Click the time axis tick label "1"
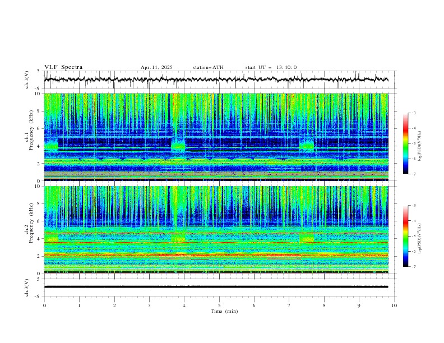 pyautogui.click(x=79, y=305)
